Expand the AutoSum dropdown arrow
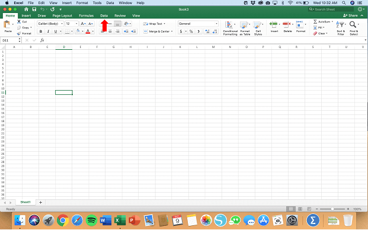368x230 pixels. point(332,21)
